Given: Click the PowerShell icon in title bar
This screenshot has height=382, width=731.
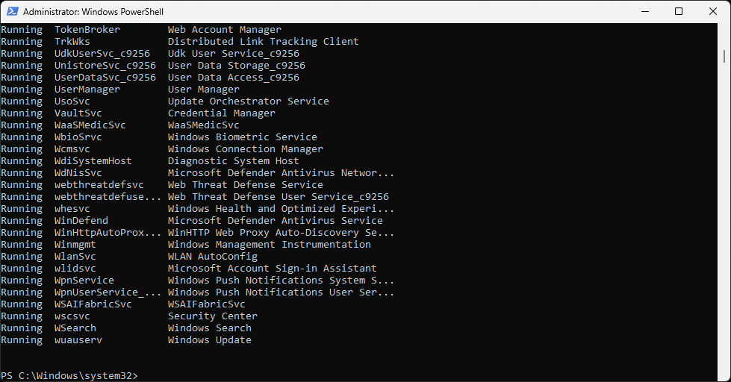Looking at the screenshot, I should (x=12, y=12).
